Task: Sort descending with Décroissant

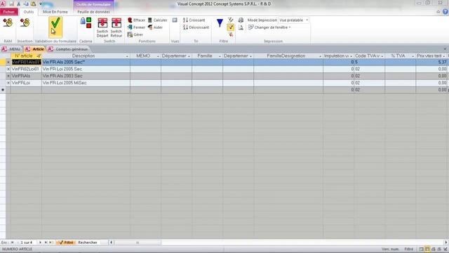Action: coord(196,27)
